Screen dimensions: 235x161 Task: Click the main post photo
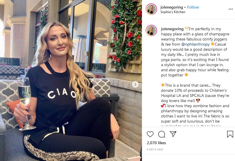71,80
